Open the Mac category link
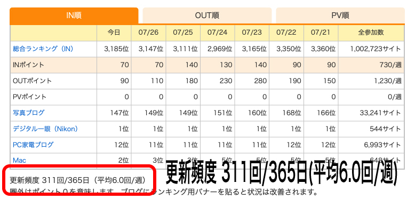The height and width of the screenshot is (207, 415). coord(19,161)
